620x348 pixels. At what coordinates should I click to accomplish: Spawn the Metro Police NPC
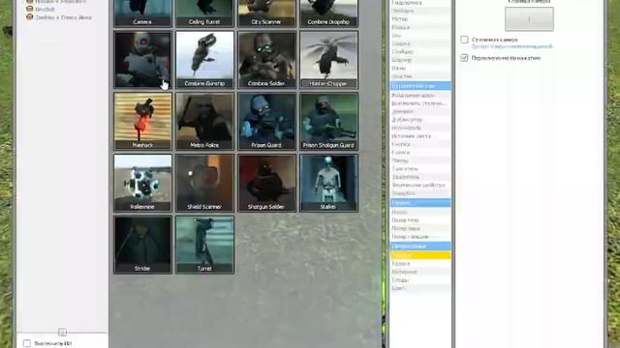(204, 121)
